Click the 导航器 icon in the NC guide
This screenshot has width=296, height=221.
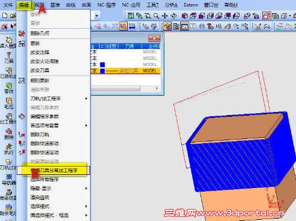[8, 179]
